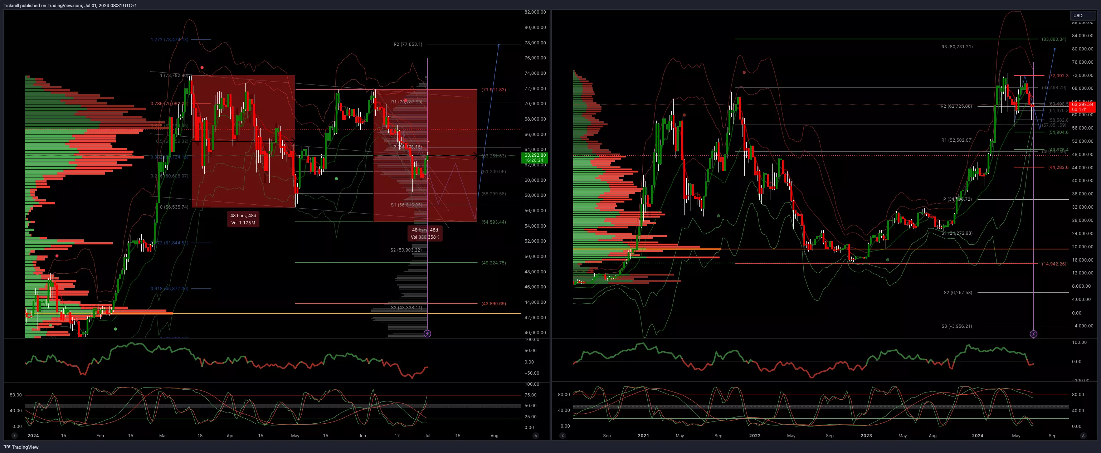Toggle auto-scale A button on left chart
Screen dimensions: 1101x453
point(536,435)
